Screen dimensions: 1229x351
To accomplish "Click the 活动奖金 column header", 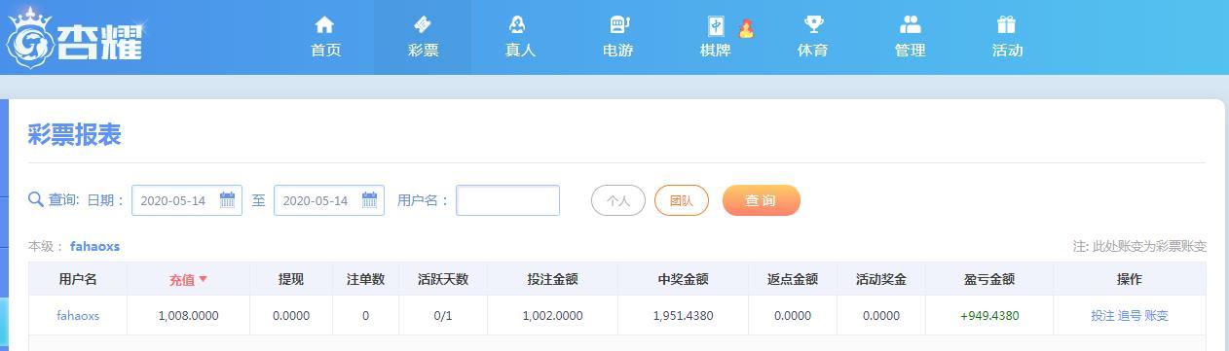I will tap(881, 279).
